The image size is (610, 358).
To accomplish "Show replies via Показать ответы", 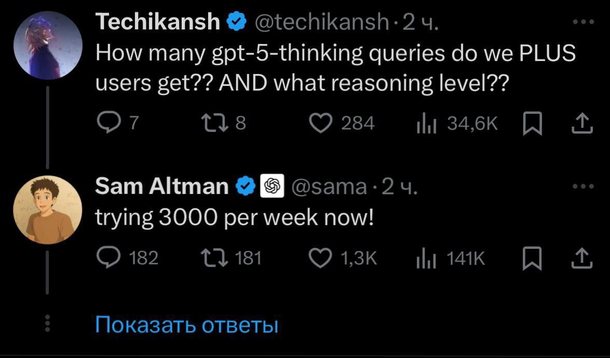I will (187, 325).
